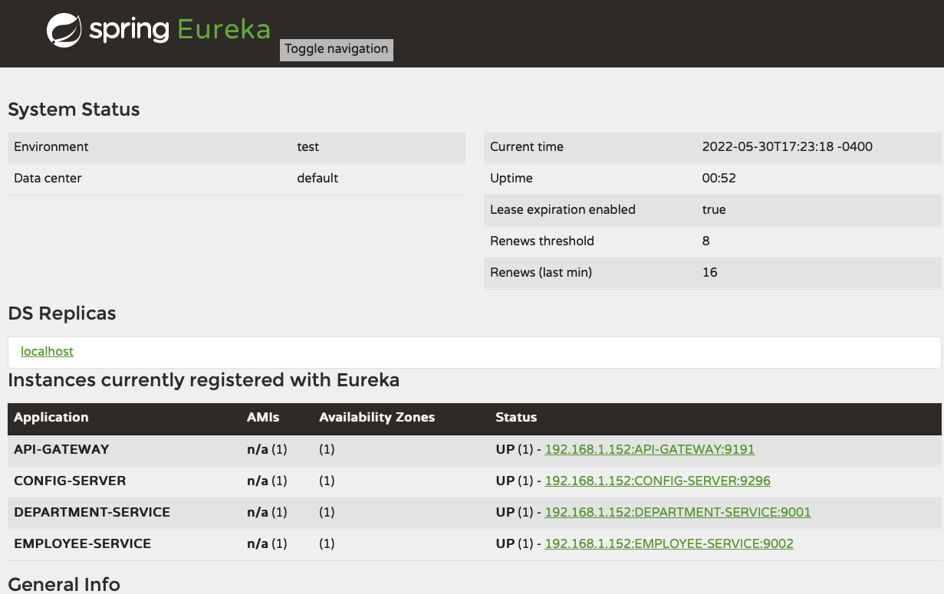The height and width of the screenshot is (594, 944).
Task: Select the EMPLOYEE-SERVICE application name
Action: pyautogui.click(x=83, y=543)
